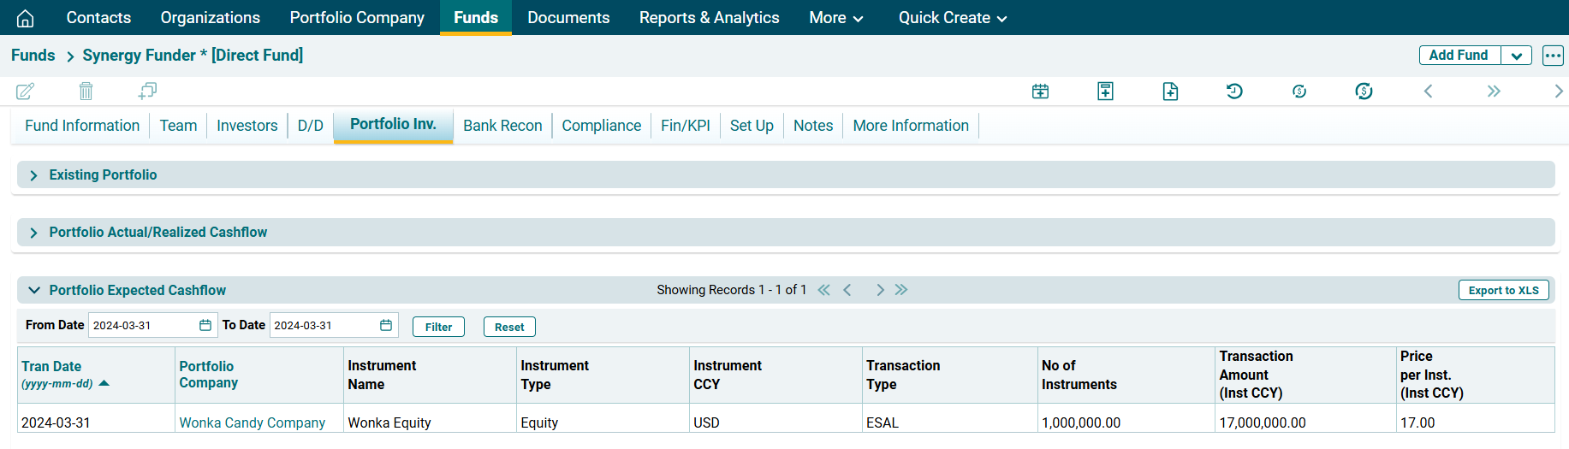This screenshot has width=1569, height=449.
Task: Open the three-dots options menu icon
Action: (1553, 56)
